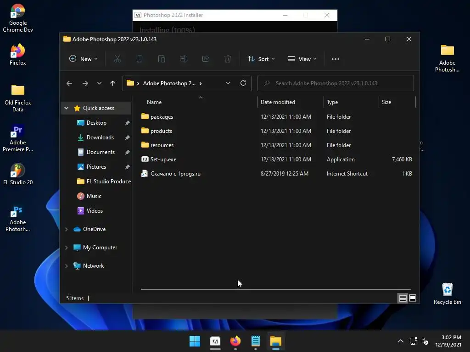The image size is (470, 352).
Task: Sort by Name column header
Action: pyautogui.click(x=199, y=102)
